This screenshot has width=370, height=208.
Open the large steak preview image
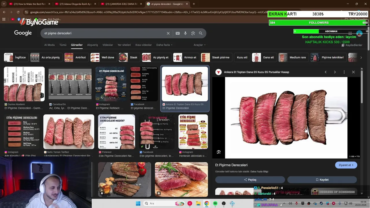click(286, 118)
